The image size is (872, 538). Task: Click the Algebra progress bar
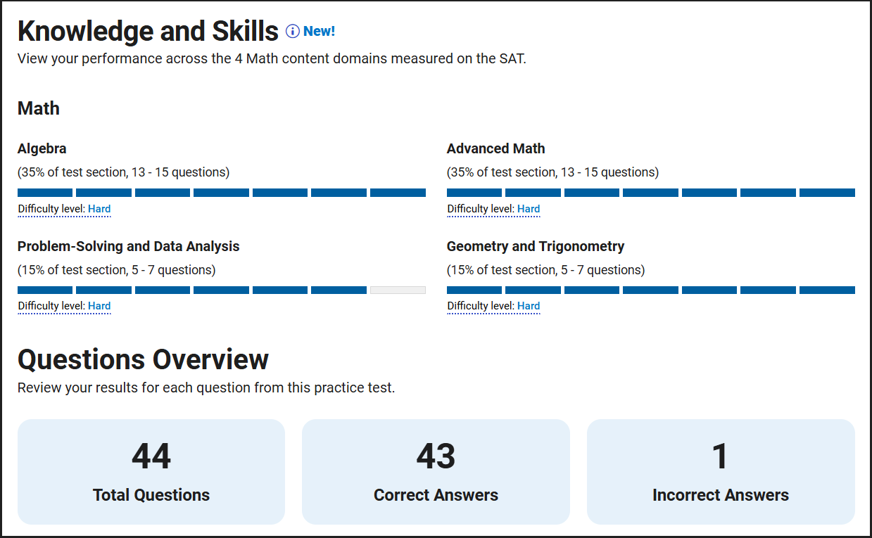click(222, 193)
